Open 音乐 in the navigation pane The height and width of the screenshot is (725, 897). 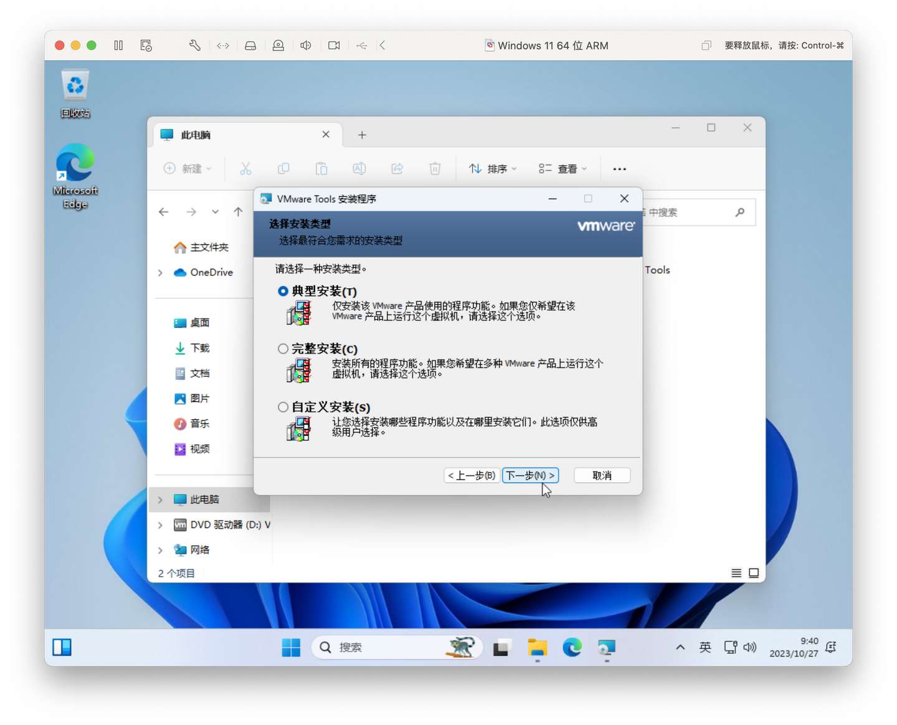click(192, 424)
